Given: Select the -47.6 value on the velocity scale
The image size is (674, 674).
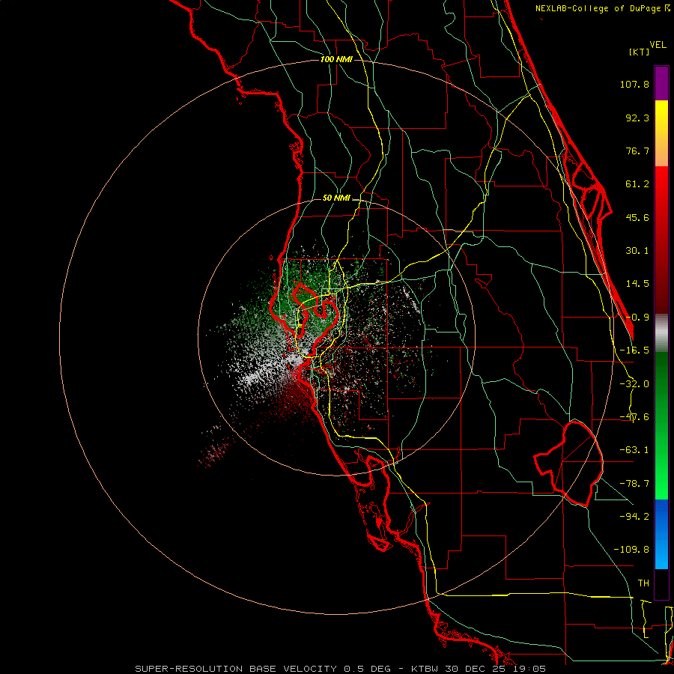Looking at the screenshot, I should 634,417.
